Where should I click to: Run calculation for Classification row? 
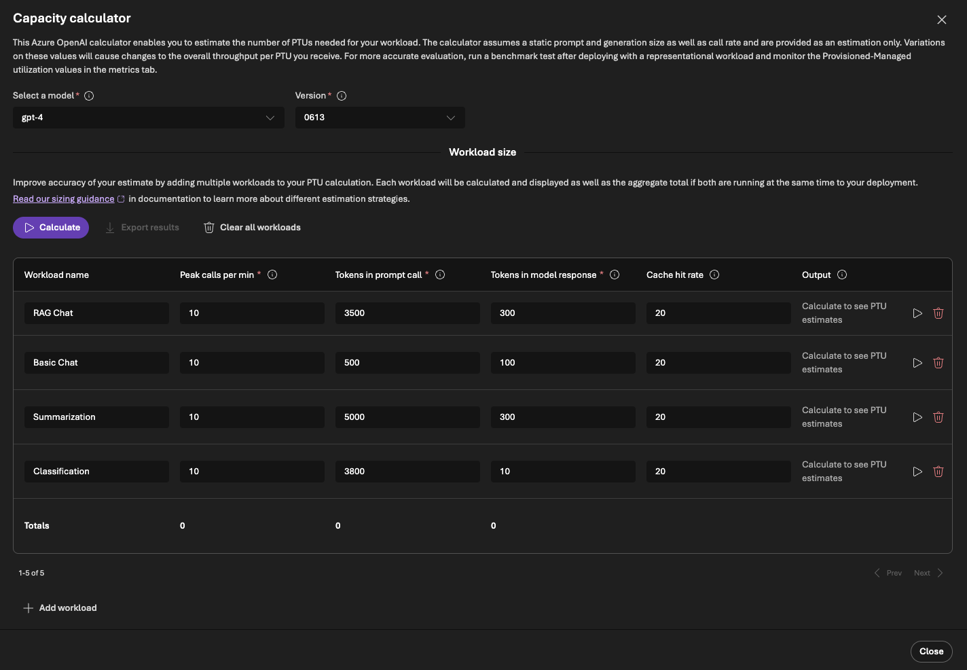point(917,472)
